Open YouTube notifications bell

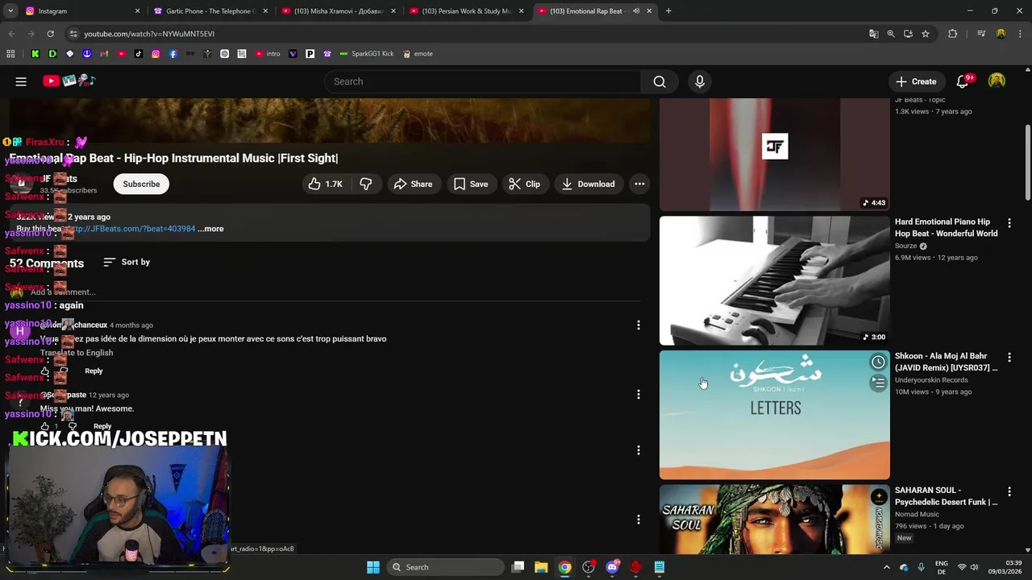coord(962,81)
